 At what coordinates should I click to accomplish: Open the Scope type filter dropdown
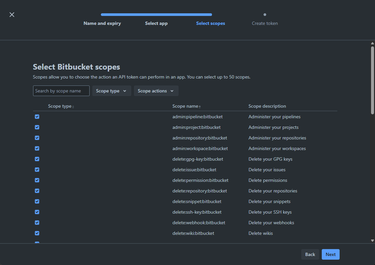111,91
